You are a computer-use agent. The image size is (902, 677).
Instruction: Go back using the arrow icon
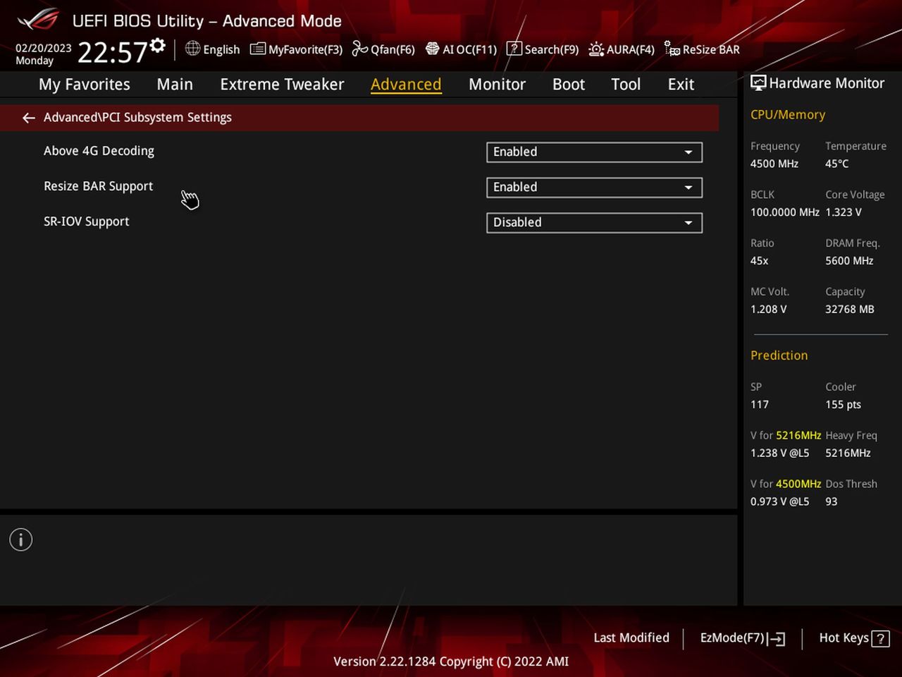pyautogui.click(x=29, y=118)
